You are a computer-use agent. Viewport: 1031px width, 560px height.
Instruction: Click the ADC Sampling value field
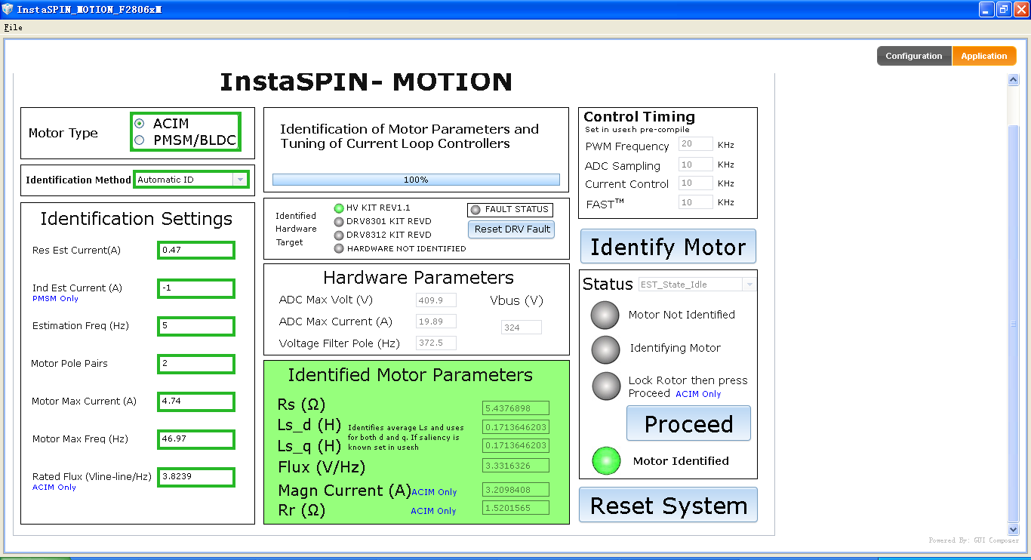pyautogui.click(x=696, y=165)
